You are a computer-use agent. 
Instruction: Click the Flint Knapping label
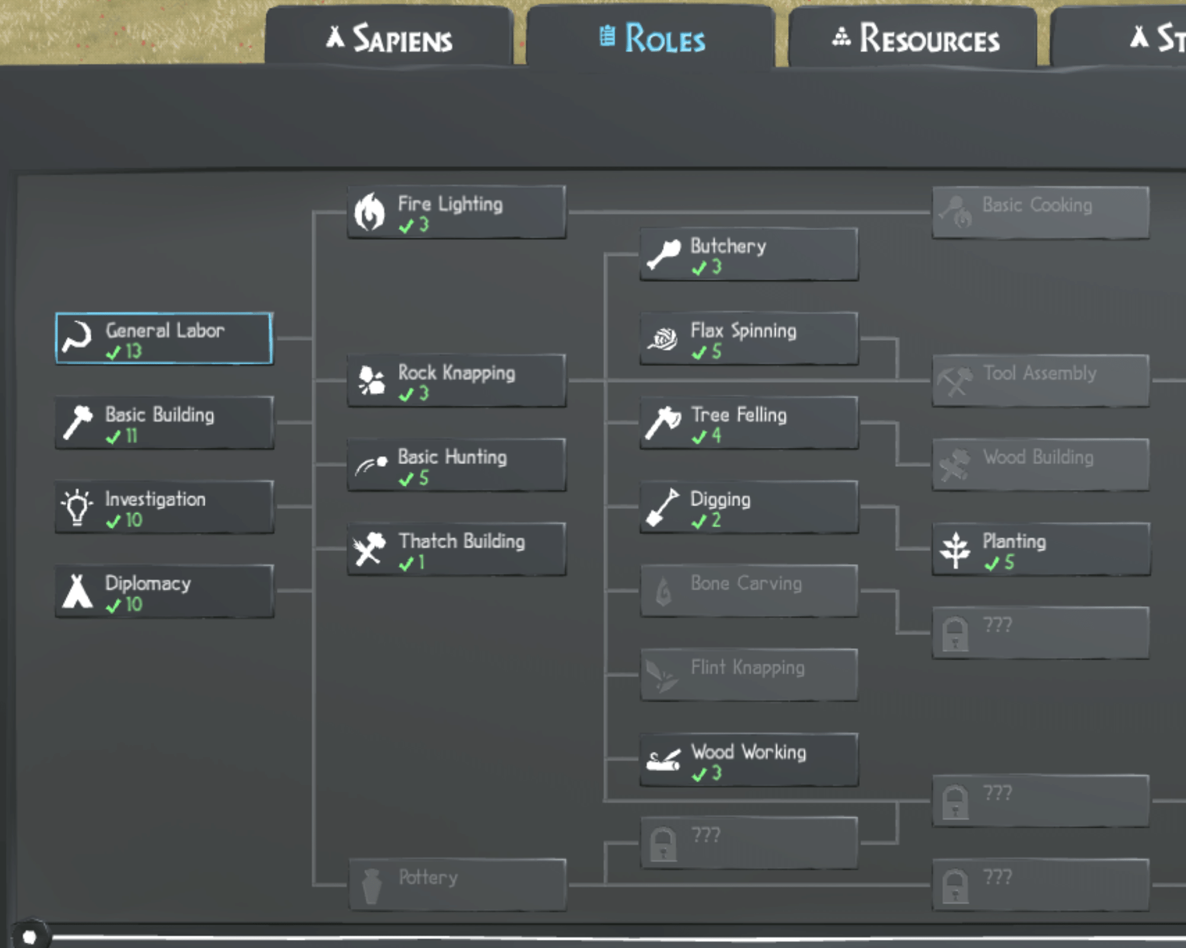point(747,668)
